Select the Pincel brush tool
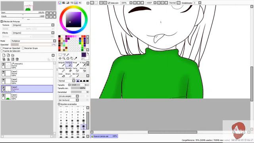254x143 pixels. [x=76, y=64]
